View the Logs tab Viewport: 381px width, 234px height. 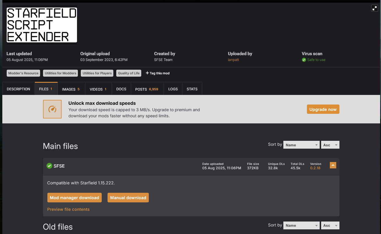173,89
